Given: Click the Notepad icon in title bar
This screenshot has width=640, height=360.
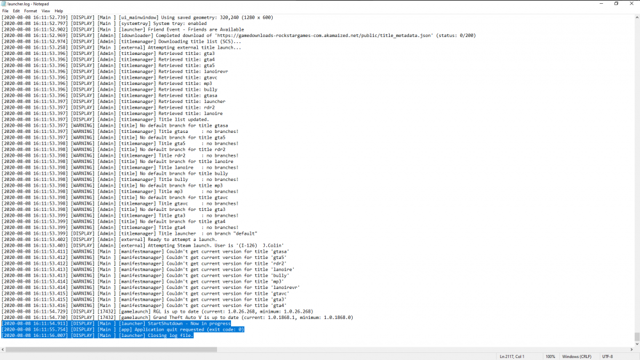Looking at the screenshot, I should 4,4.
